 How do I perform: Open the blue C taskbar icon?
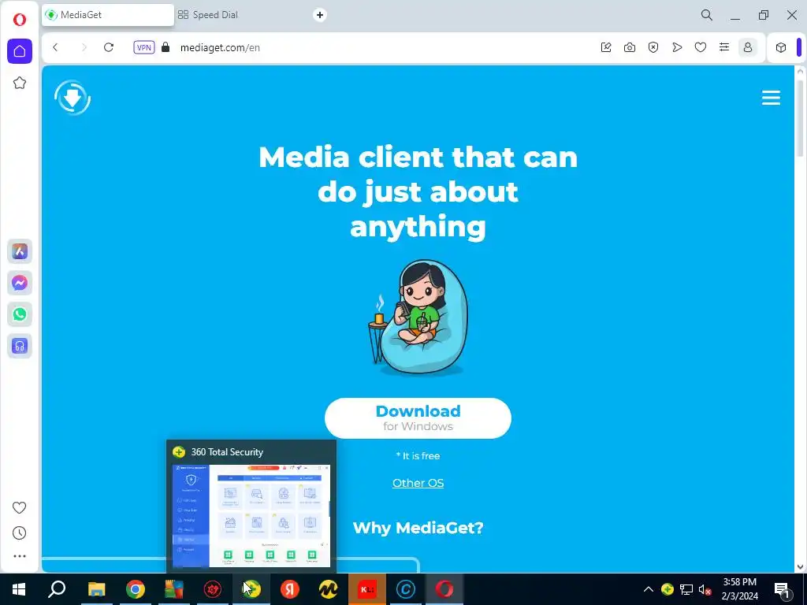pos(406,589)
